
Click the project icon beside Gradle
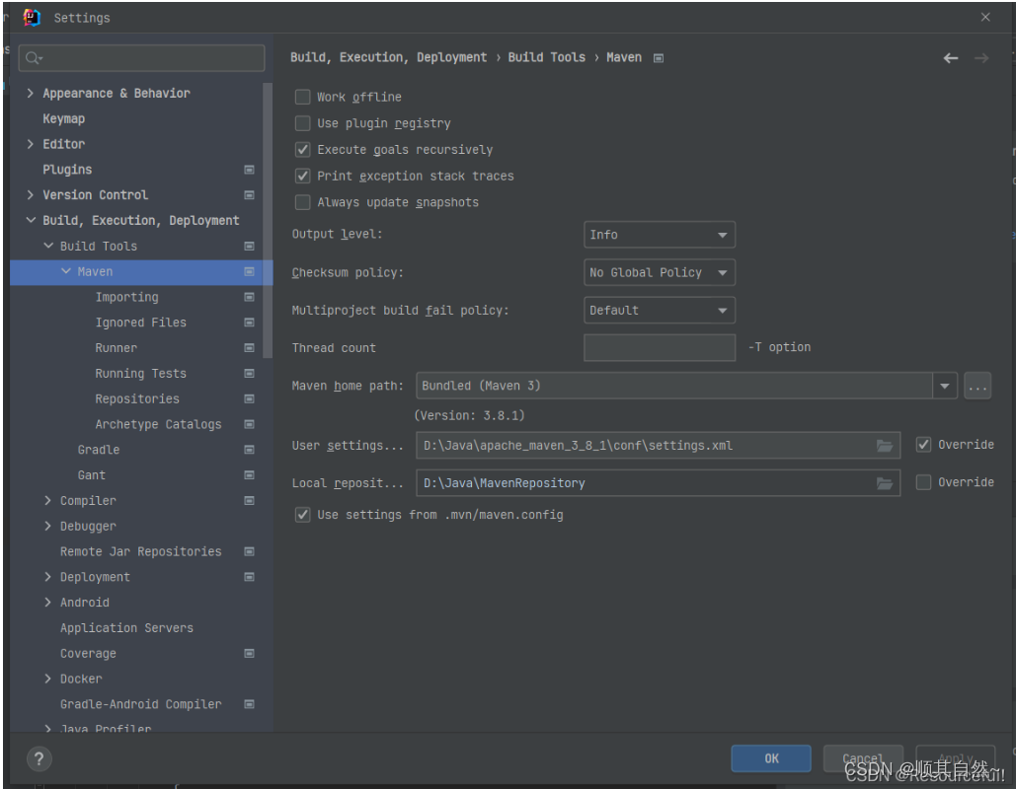(249, 449)
